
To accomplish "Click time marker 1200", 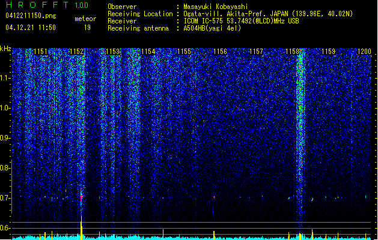I will pos(364,52).
